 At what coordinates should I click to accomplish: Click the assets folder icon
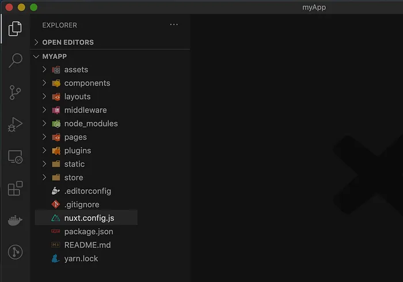click(56, 70)
